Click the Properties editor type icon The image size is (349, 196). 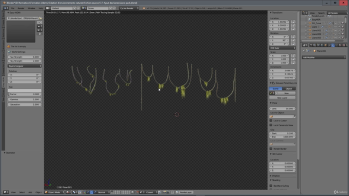pos(305,45)
